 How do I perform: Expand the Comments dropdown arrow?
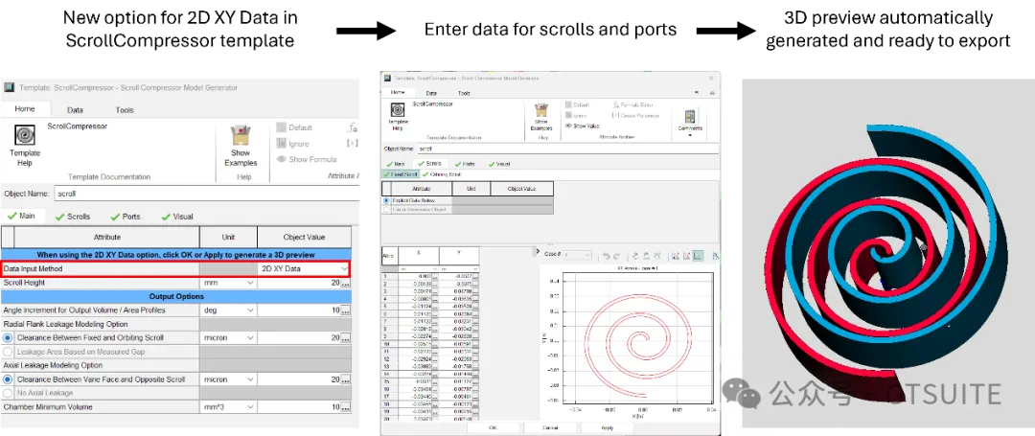coord(690,135)
